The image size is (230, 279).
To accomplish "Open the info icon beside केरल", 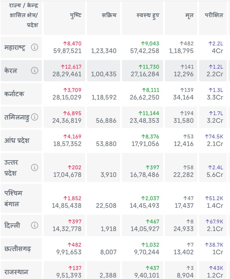I will tap(35, 70).
